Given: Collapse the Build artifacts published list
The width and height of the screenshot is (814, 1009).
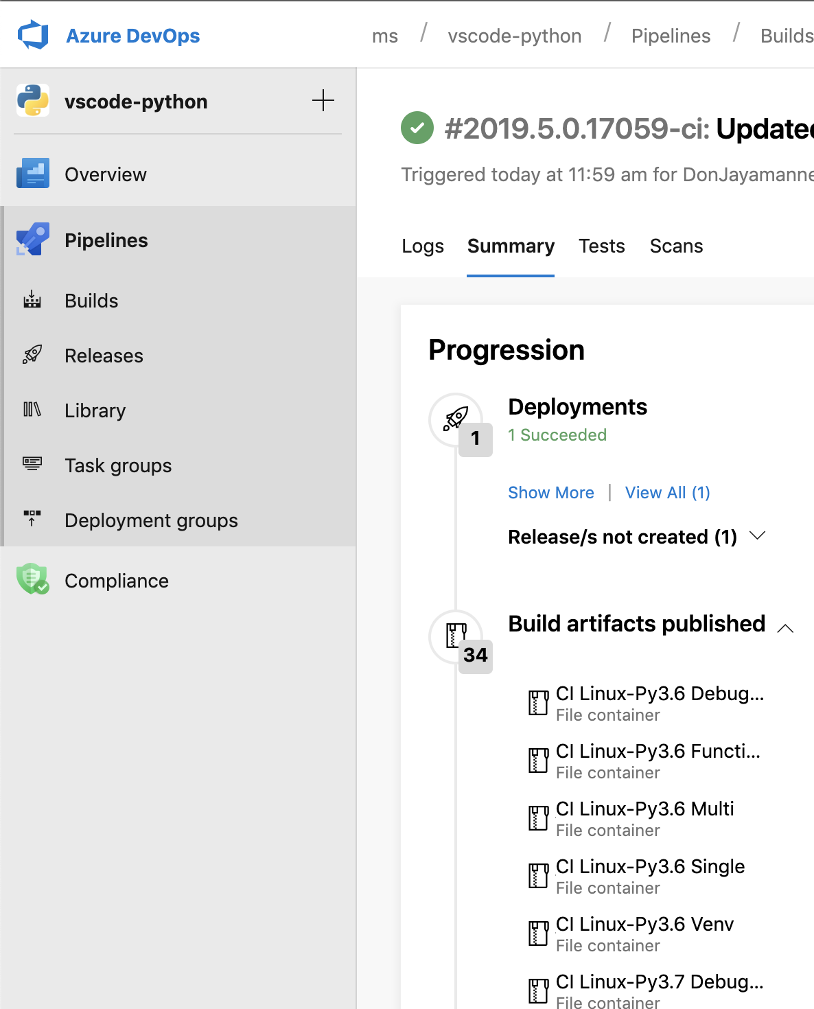Looking at the screenshot, I should coord(787,628).
